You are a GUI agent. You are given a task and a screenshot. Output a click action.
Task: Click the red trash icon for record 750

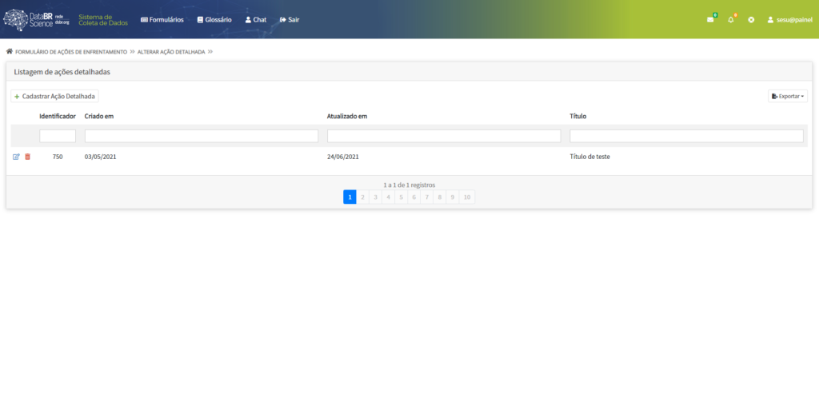[x=27, y=157]
